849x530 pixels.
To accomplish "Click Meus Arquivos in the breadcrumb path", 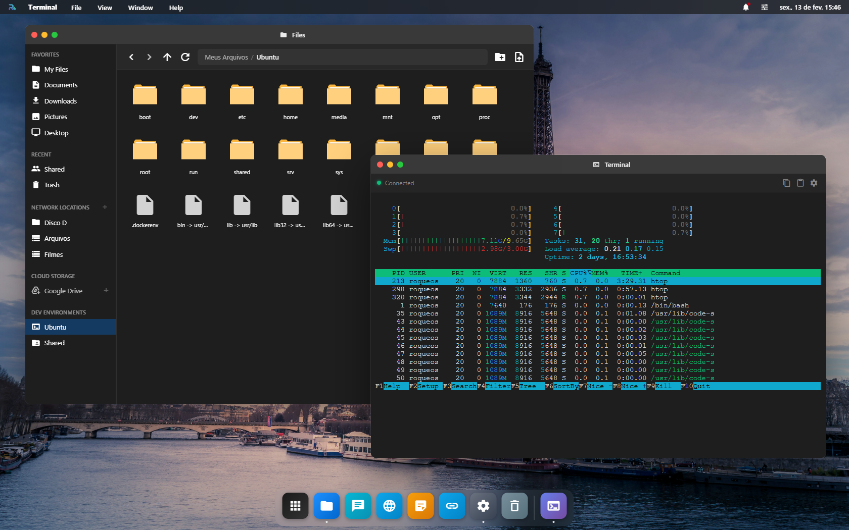I will pyautogui.click(x=226, y=57).
